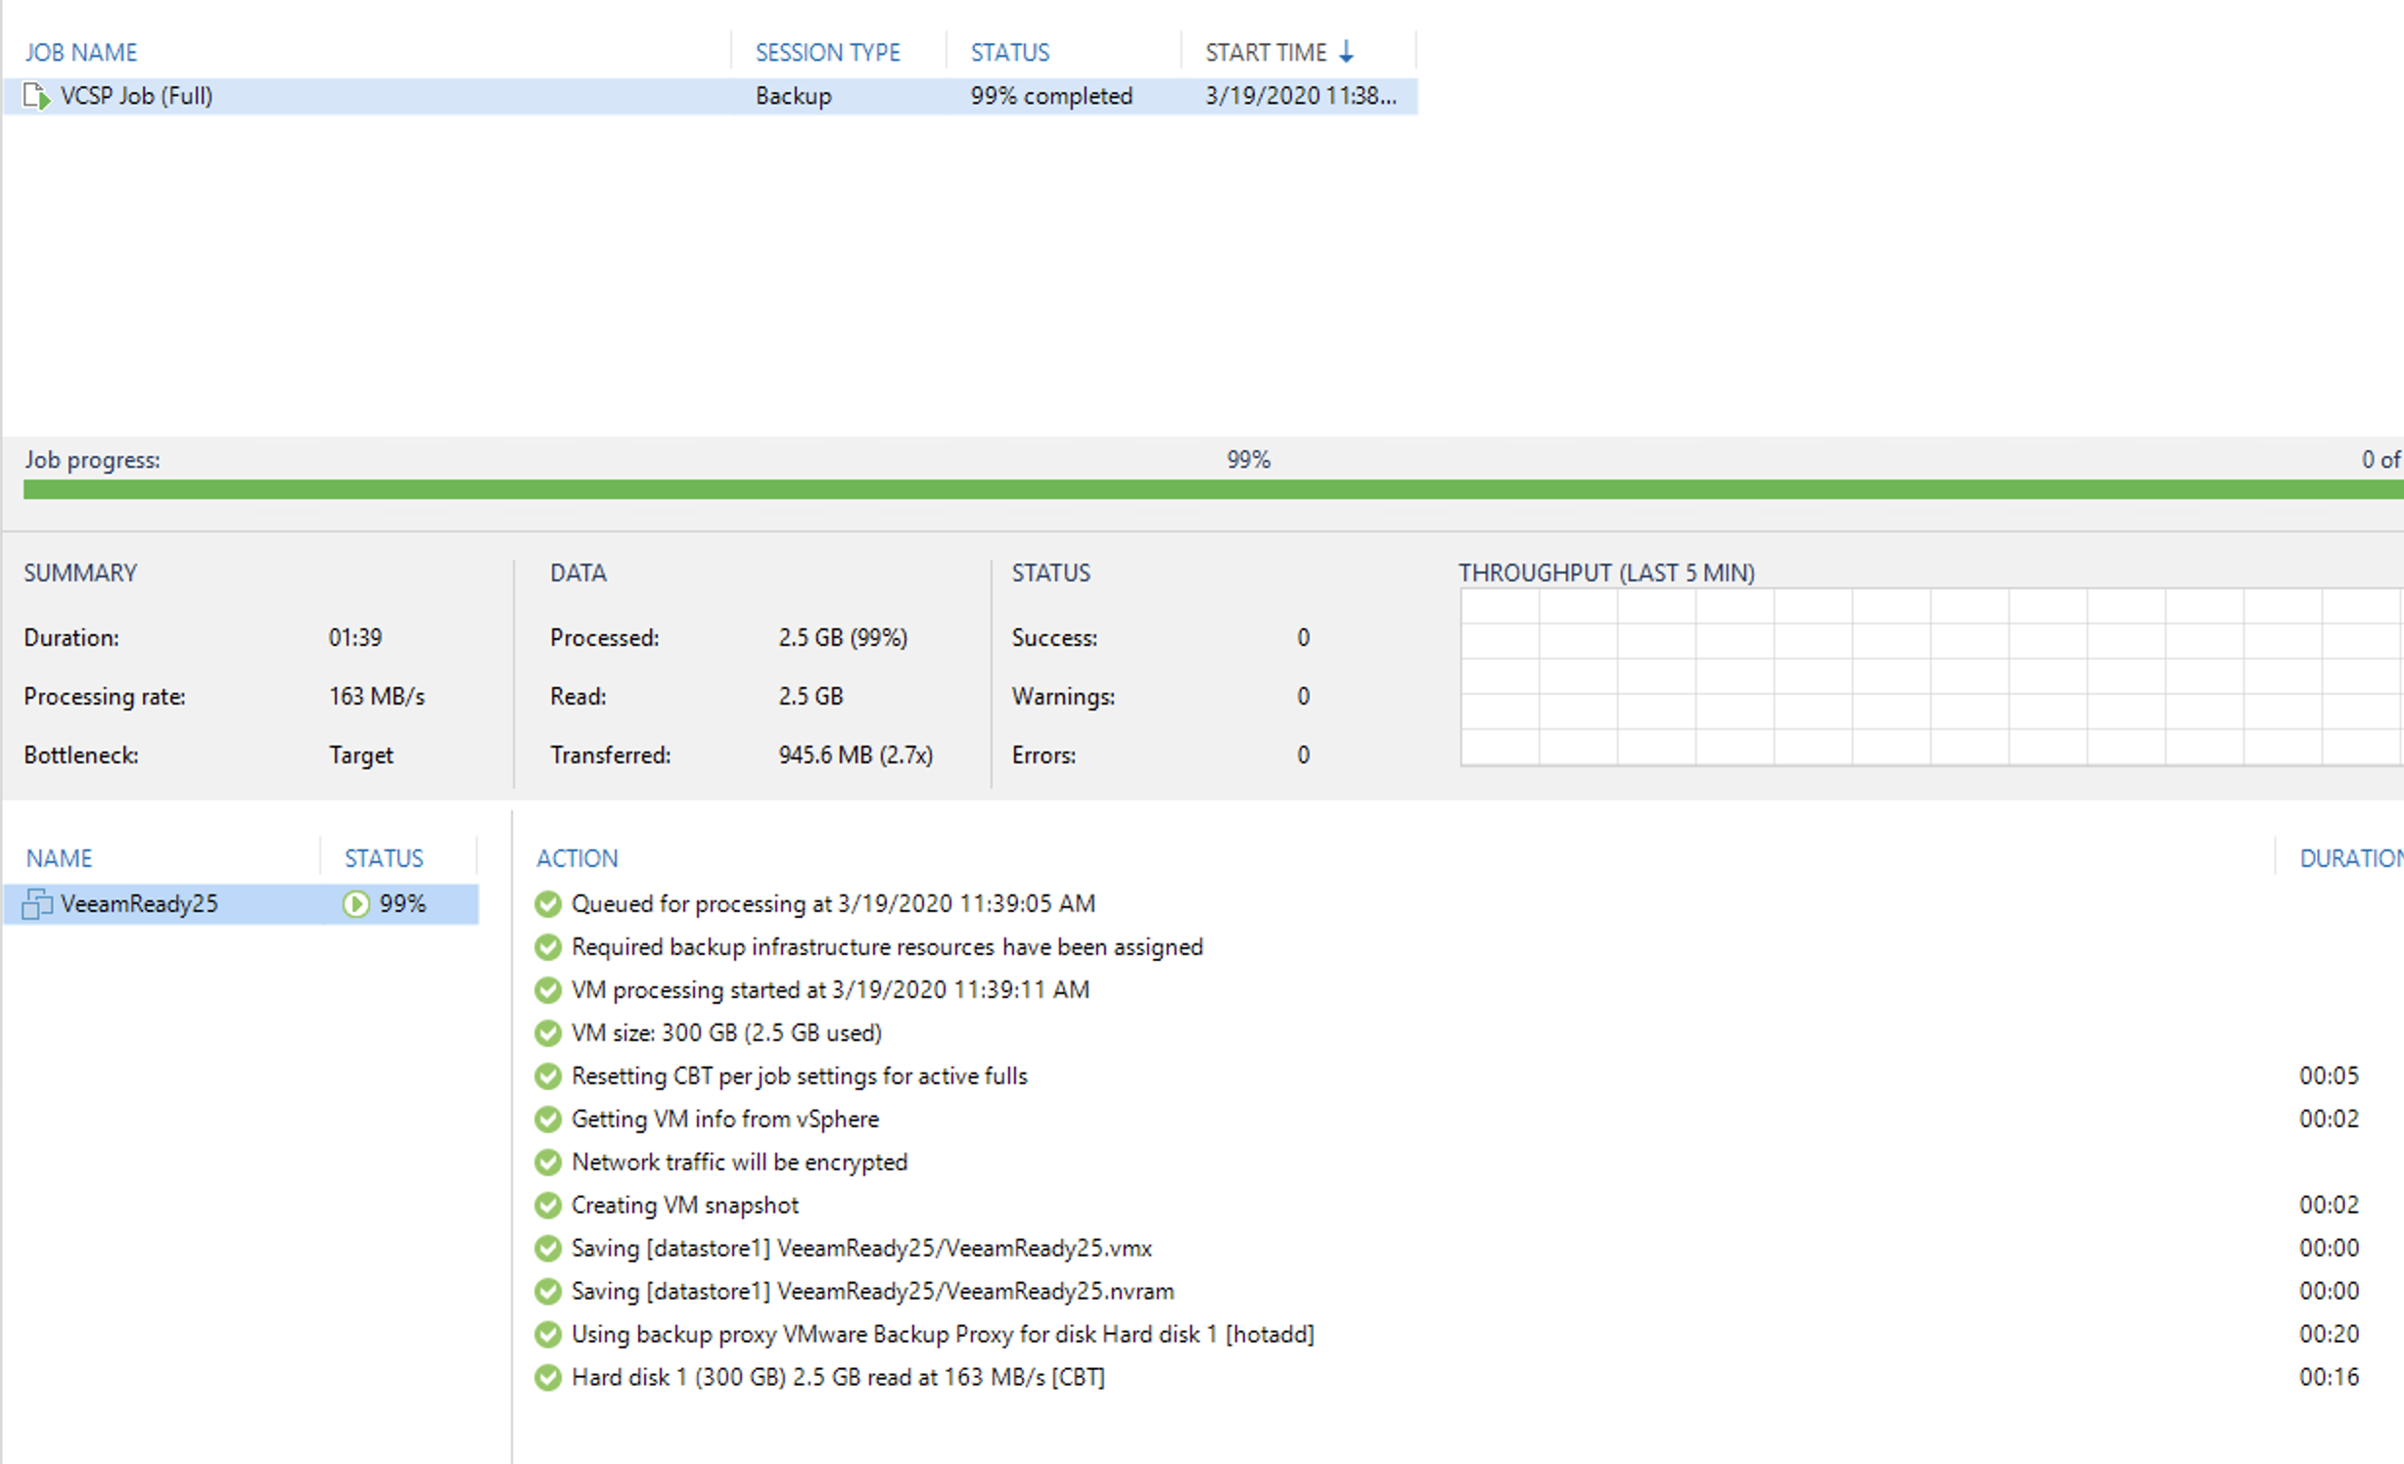Click the VM processing started log entry

pyautogui.click(x=830, y=989)
